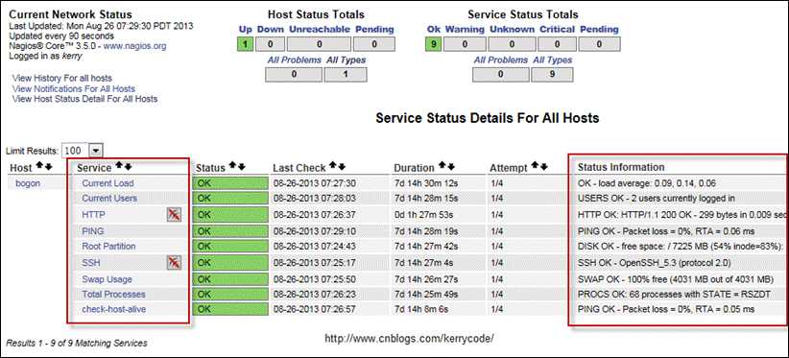
Task: Click the SSH OK OpenSSH status text
Action: point(655,262)
